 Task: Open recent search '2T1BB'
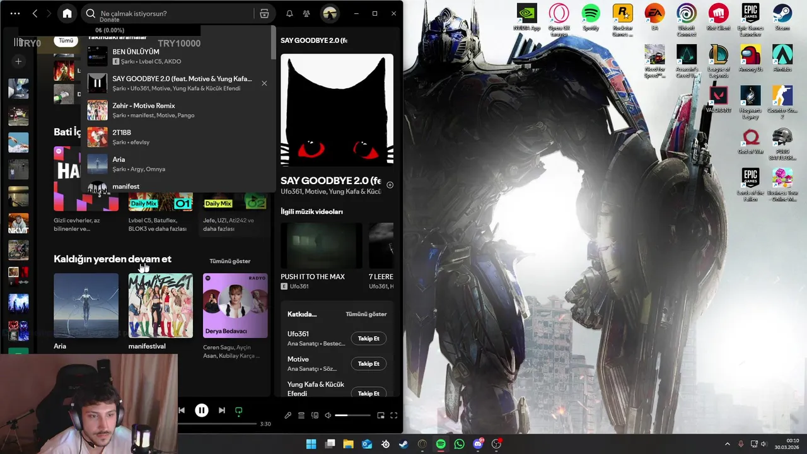click(x=178, y=137)
